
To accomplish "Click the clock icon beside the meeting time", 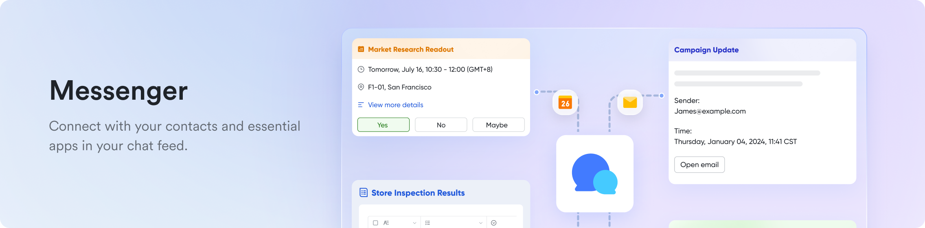I will tap(361, 69).
